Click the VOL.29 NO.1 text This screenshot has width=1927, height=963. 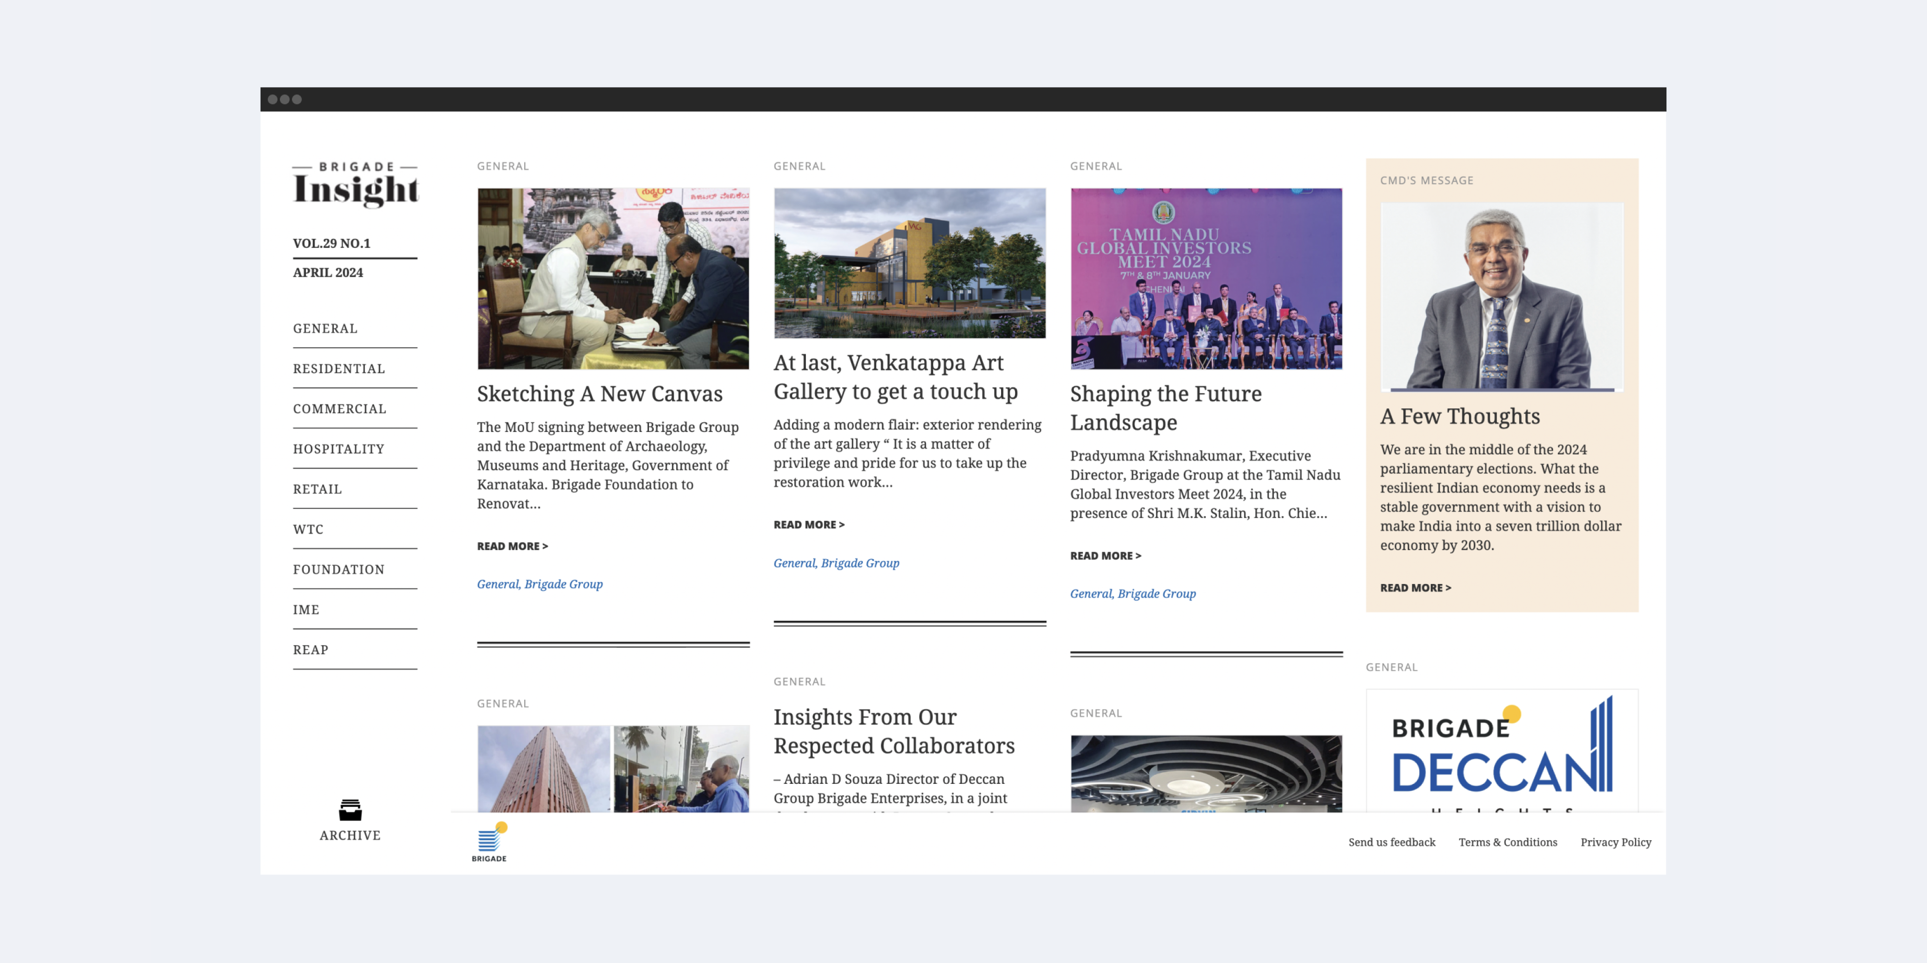(331, 243)
